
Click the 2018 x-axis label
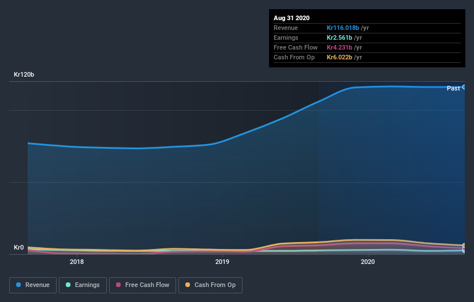pos(77,262)
